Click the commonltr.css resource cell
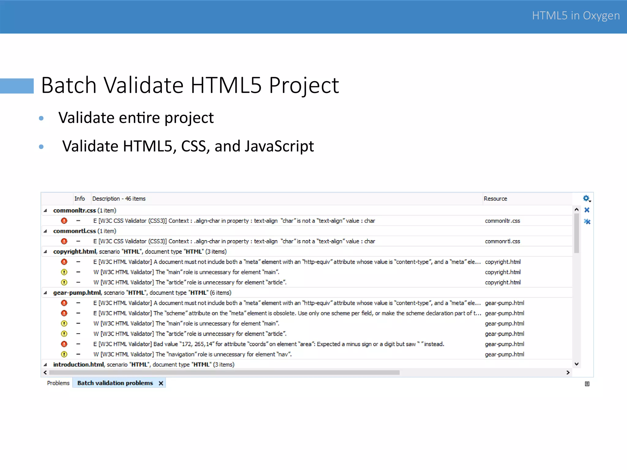 pos(502,221)
